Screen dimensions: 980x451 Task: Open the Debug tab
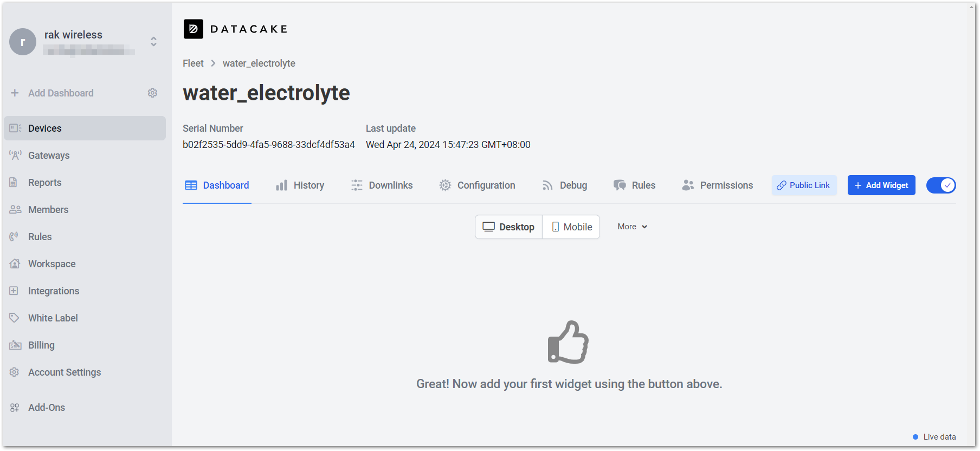tap(565, 185)
